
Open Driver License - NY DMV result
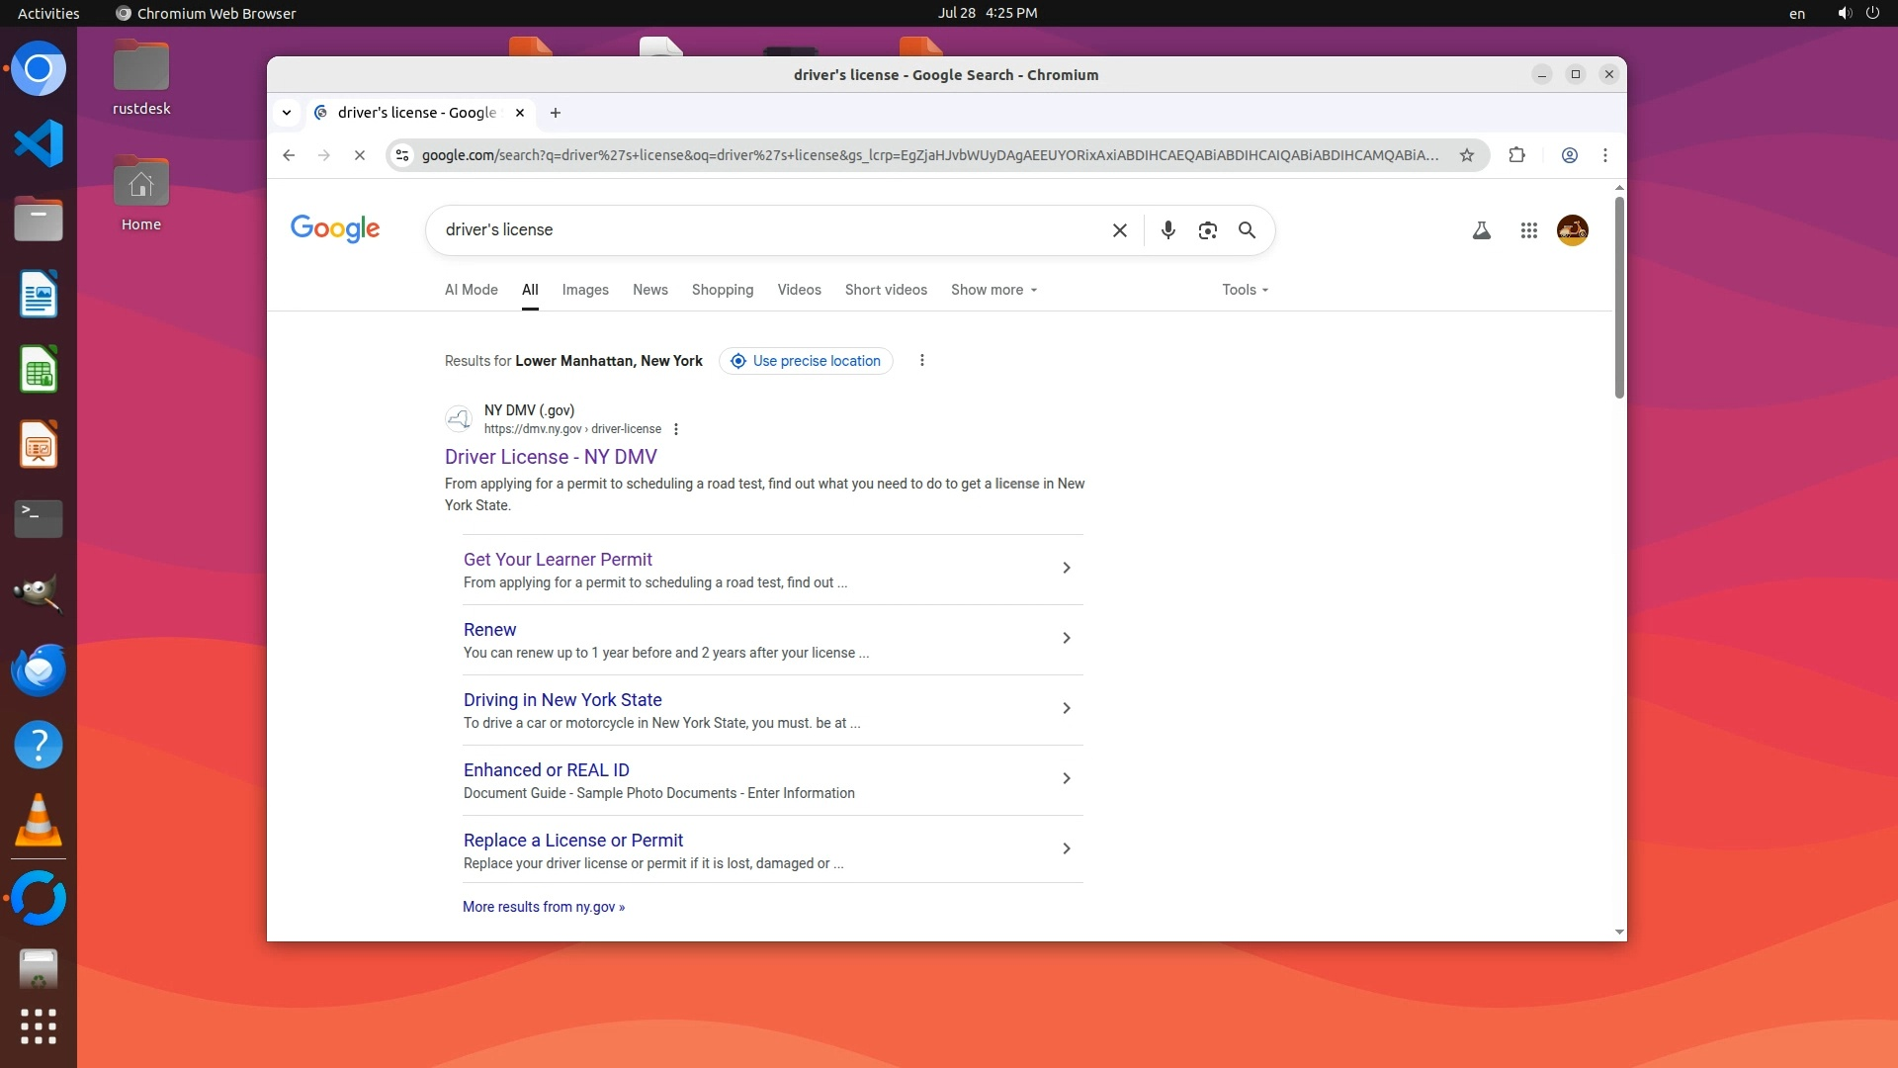coord(551,457)
